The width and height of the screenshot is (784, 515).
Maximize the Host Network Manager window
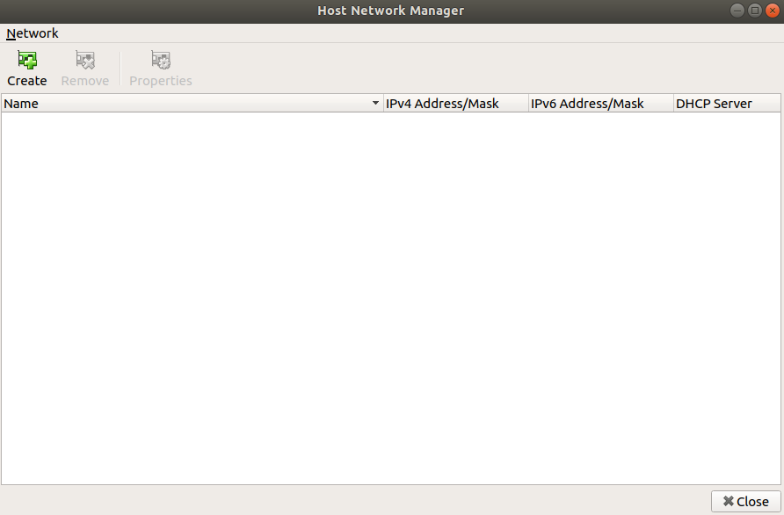point(754,11)
